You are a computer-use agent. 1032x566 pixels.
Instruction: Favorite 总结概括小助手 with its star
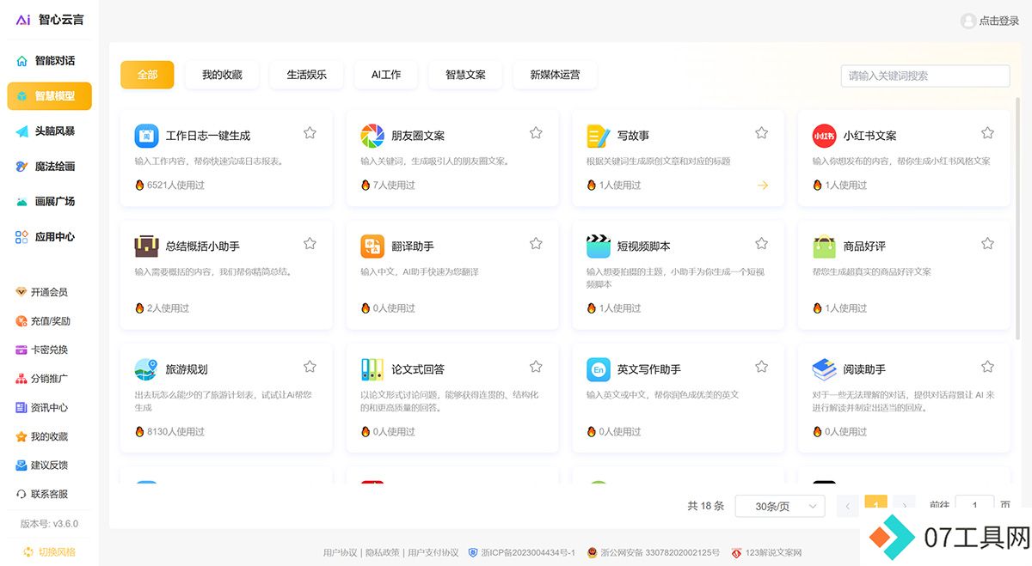(x=310, y=244)
